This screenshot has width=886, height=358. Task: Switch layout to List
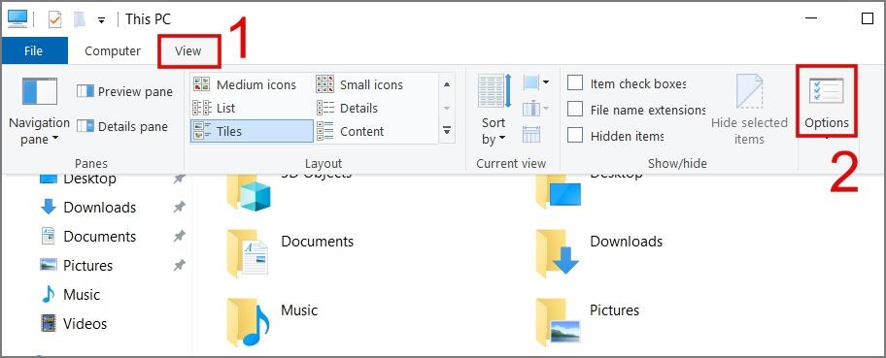coord(215,108)
